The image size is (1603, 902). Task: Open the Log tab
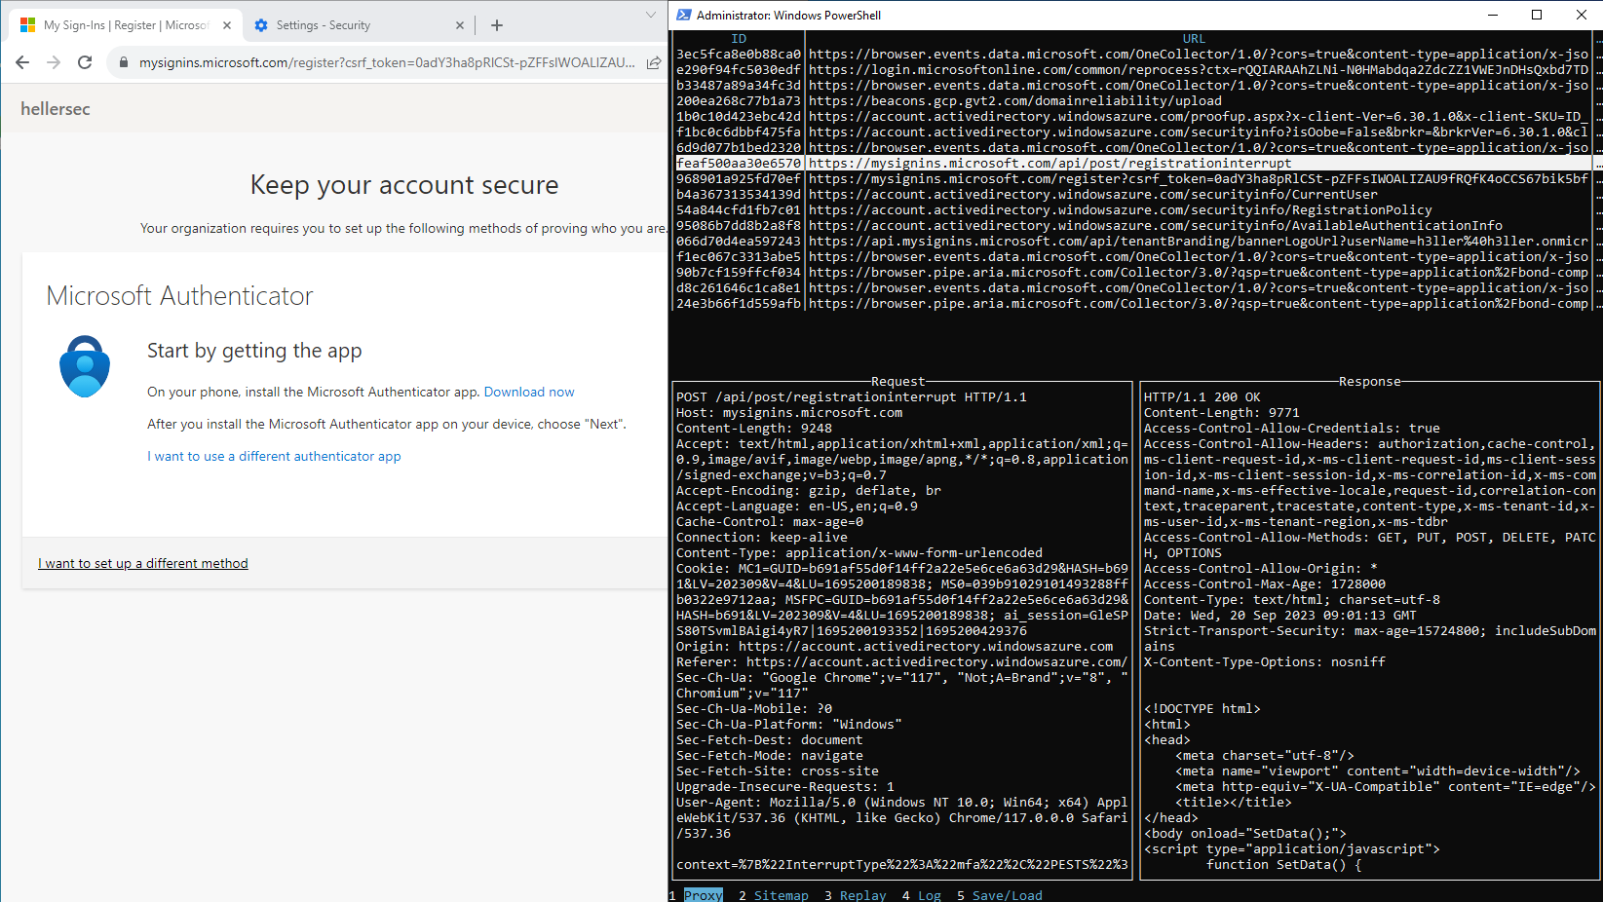pyautogui.click(x=930, y=895)
